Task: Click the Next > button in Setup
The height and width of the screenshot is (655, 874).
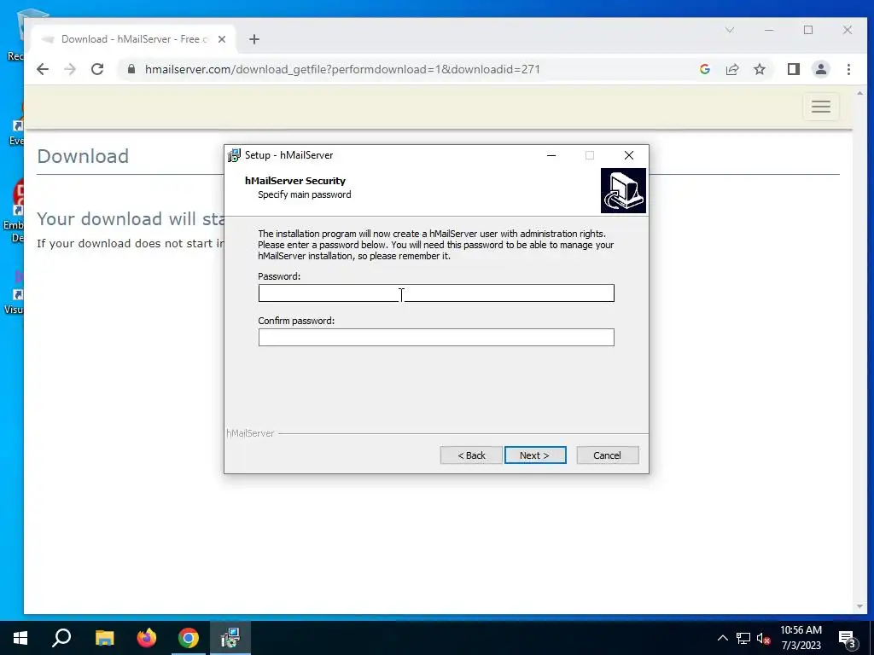Action: [535, 455]
